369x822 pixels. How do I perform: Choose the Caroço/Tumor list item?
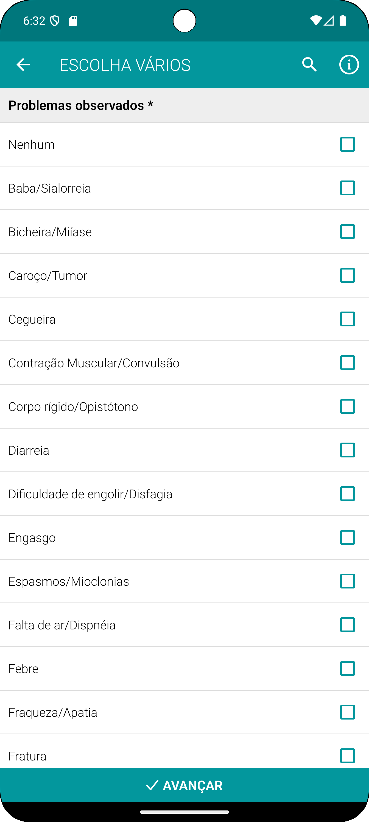[x=184, y=275]
